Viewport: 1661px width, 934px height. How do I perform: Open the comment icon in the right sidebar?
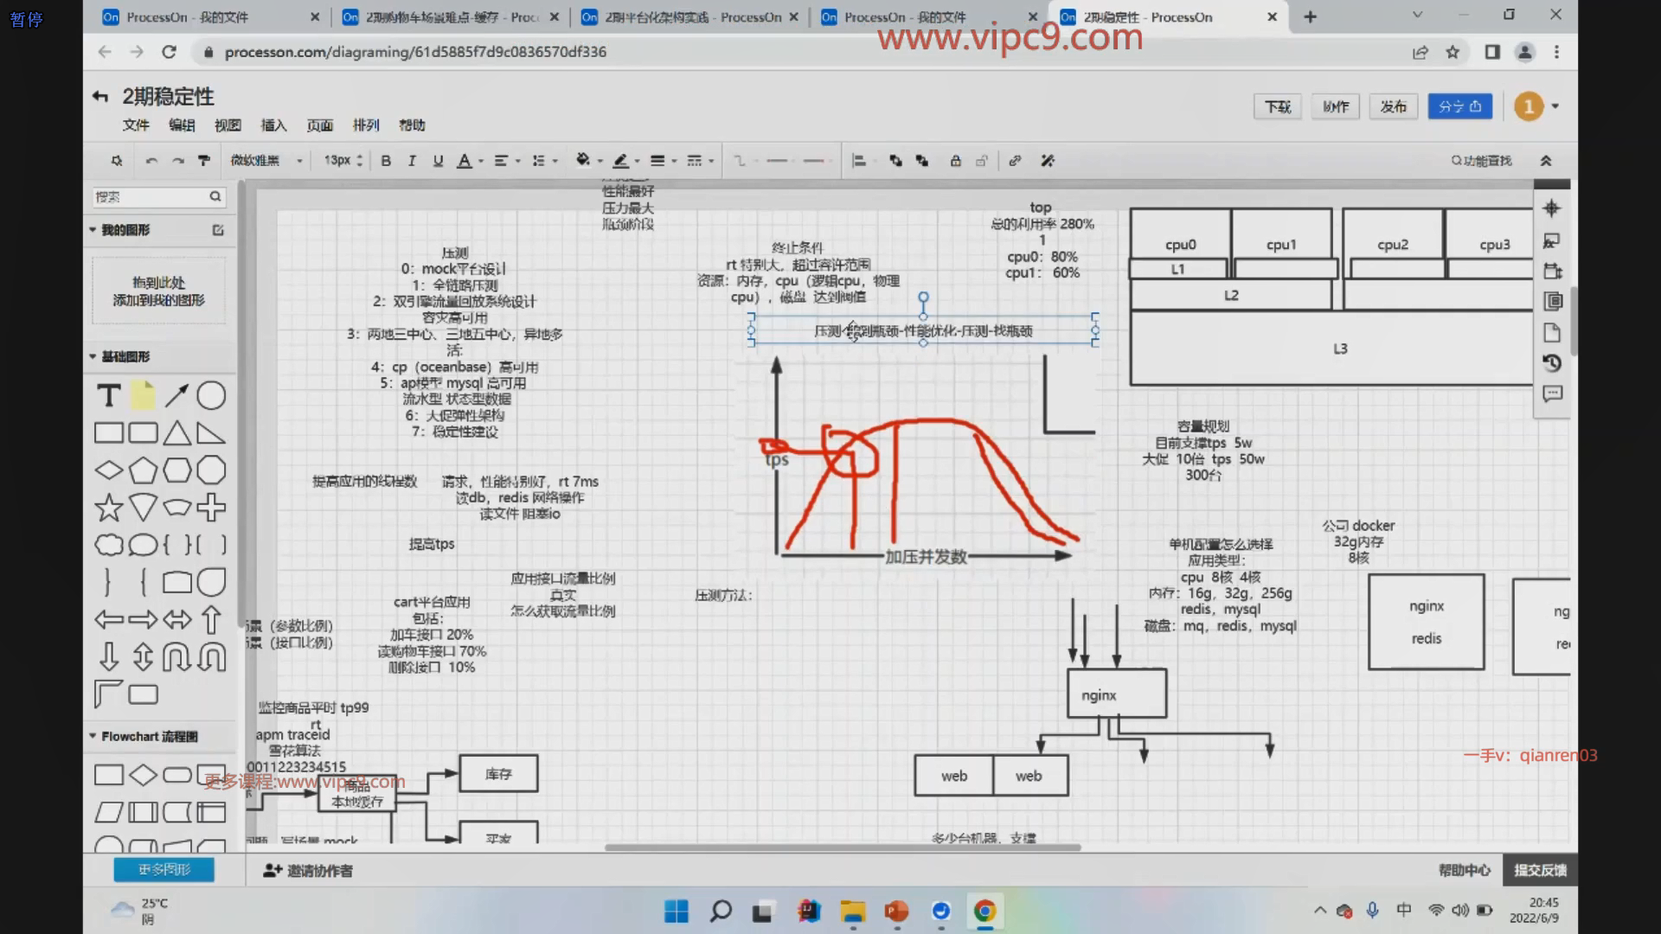click(1552, 394)
